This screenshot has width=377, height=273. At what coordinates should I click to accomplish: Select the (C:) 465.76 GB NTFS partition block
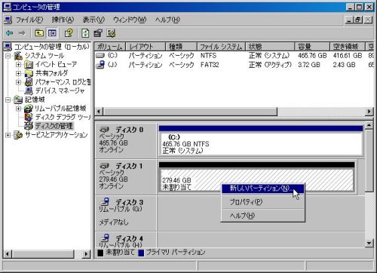261,144
